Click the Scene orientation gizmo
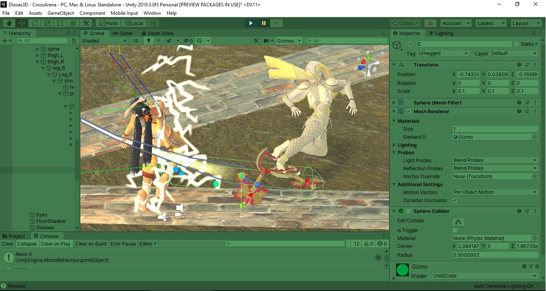Image resolution: width=546 pixels, height=291 pixels. [368, 65]
